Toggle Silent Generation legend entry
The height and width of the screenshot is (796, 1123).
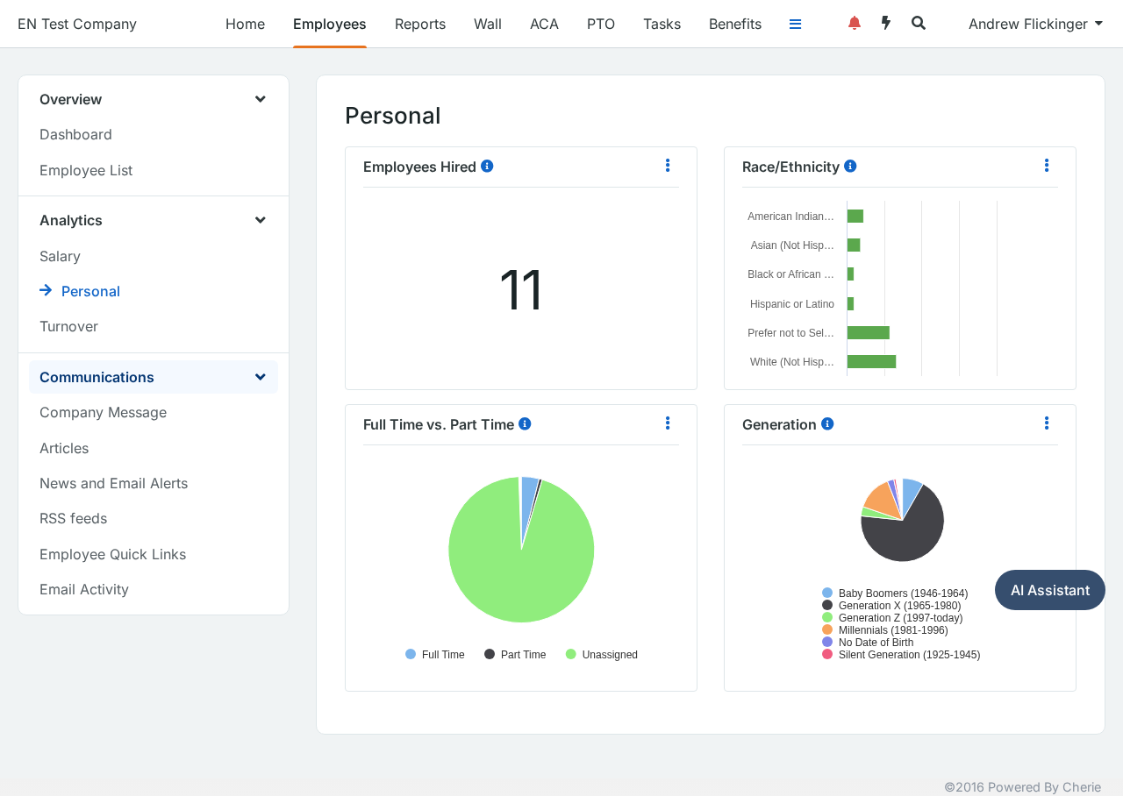tap(901, 655)
